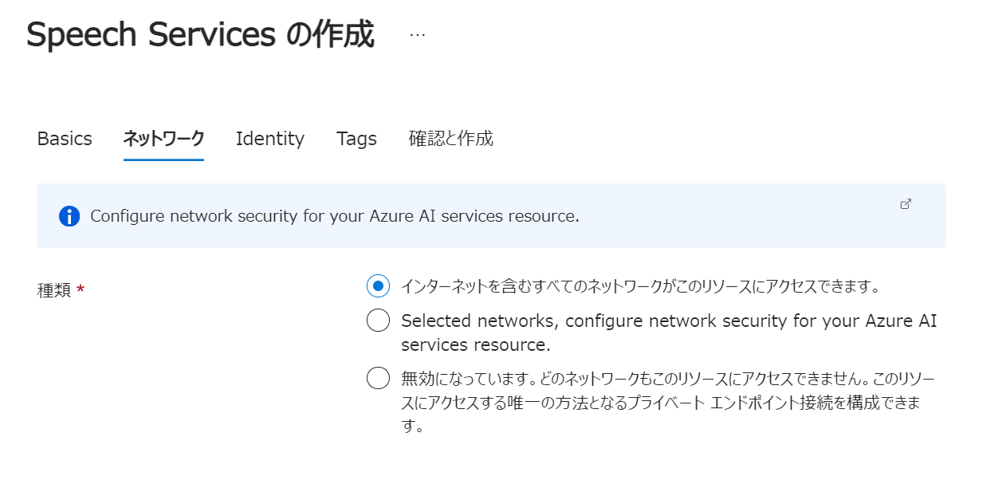Open the Identity tab
This screenshot has width=994, height=484.
tap(270, 139)
